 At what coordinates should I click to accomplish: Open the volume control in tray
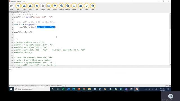(x=152, y=89)
